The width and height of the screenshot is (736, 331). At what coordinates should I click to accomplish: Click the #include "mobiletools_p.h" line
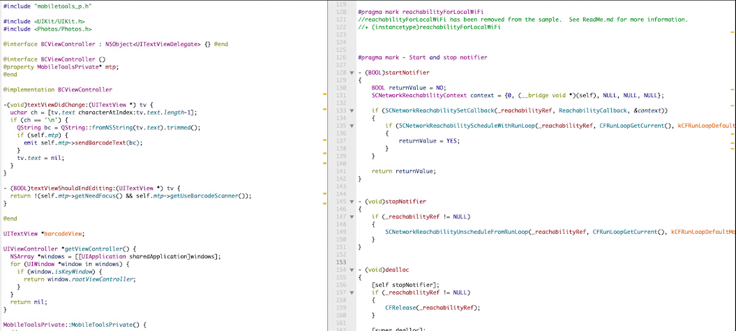click(47, 6)
